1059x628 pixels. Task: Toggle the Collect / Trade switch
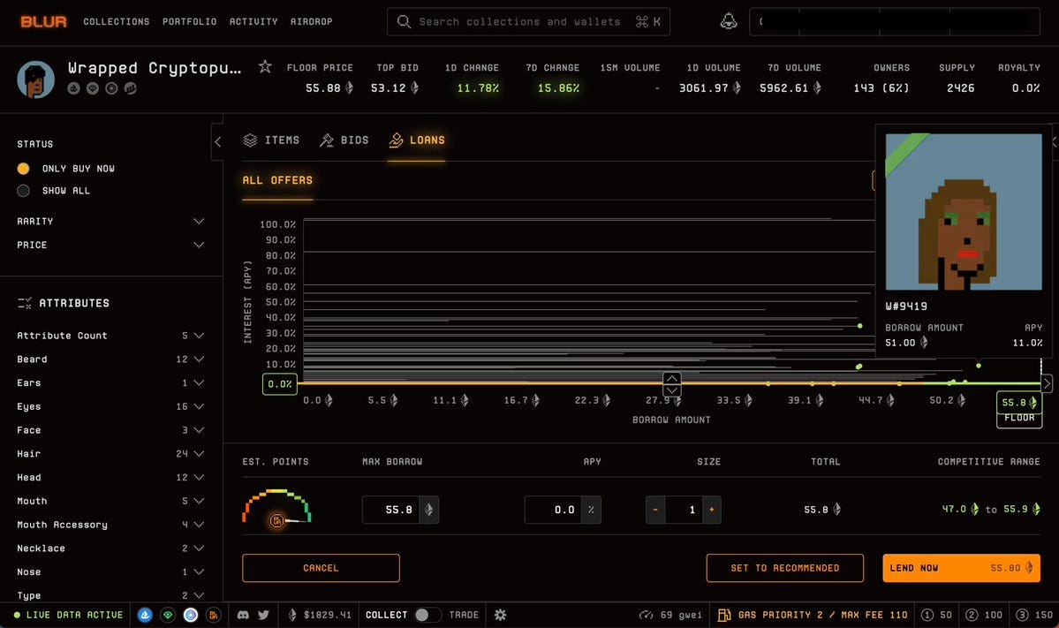(427, 615)
